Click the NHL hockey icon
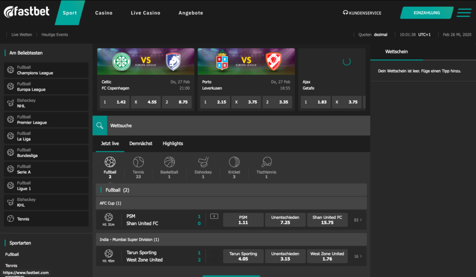 point(11,103)
